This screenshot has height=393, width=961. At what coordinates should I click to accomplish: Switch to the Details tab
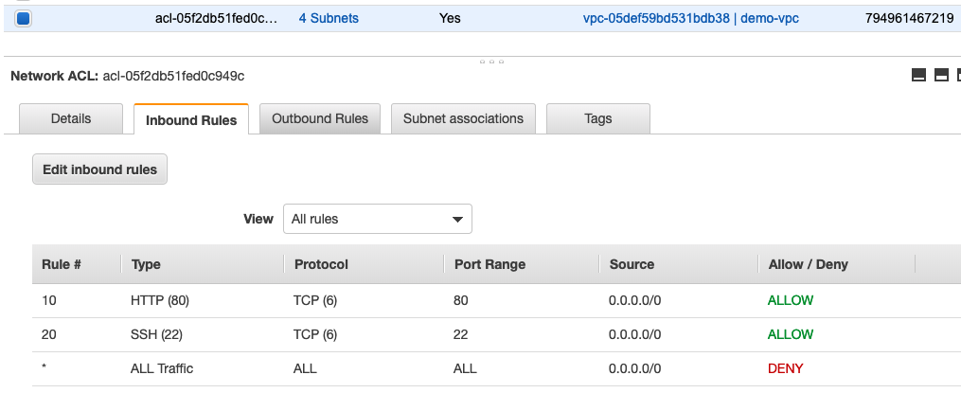(x=71, y=119)
